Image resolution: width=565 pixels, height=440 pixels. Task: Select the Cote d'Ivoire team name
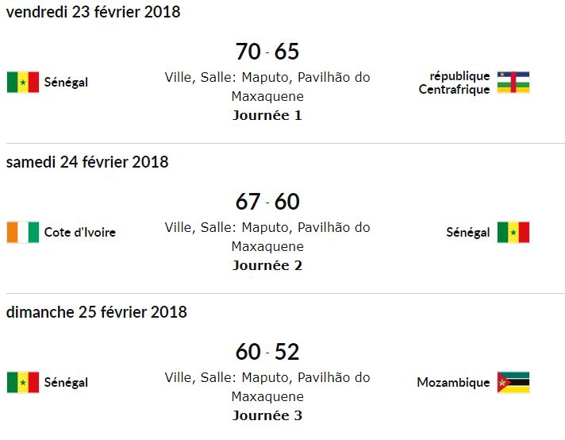pyautogui.click(x=80, y=233)
